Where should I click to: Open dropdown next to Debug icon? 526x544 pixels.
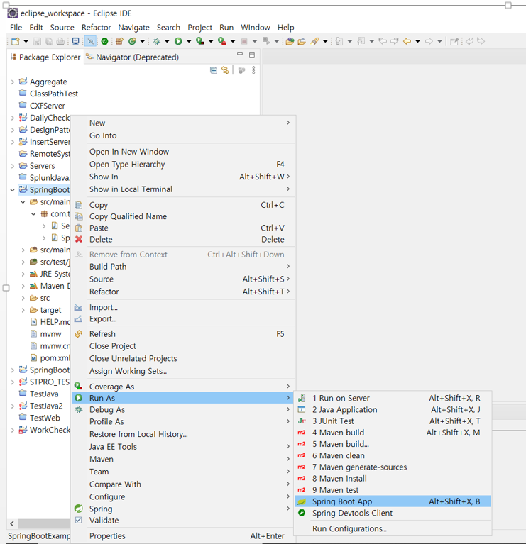pyautogui.click(x=167, y=41)
